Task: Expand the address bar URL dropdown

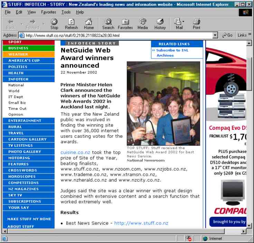Action: tap(215, 35)
